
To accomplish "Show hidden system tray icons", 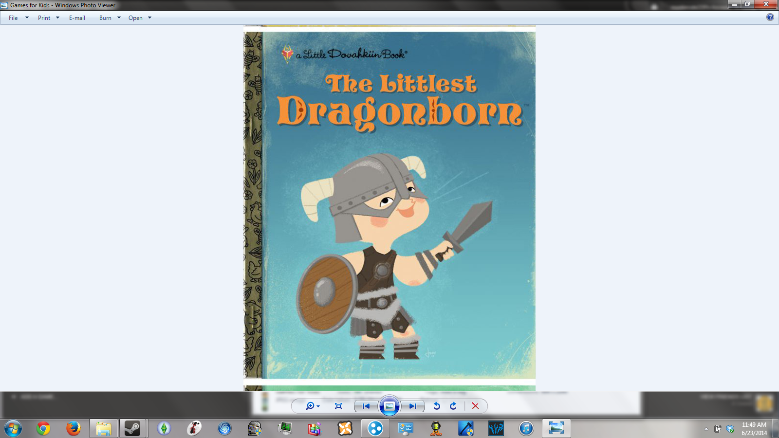I will (706, 429).
